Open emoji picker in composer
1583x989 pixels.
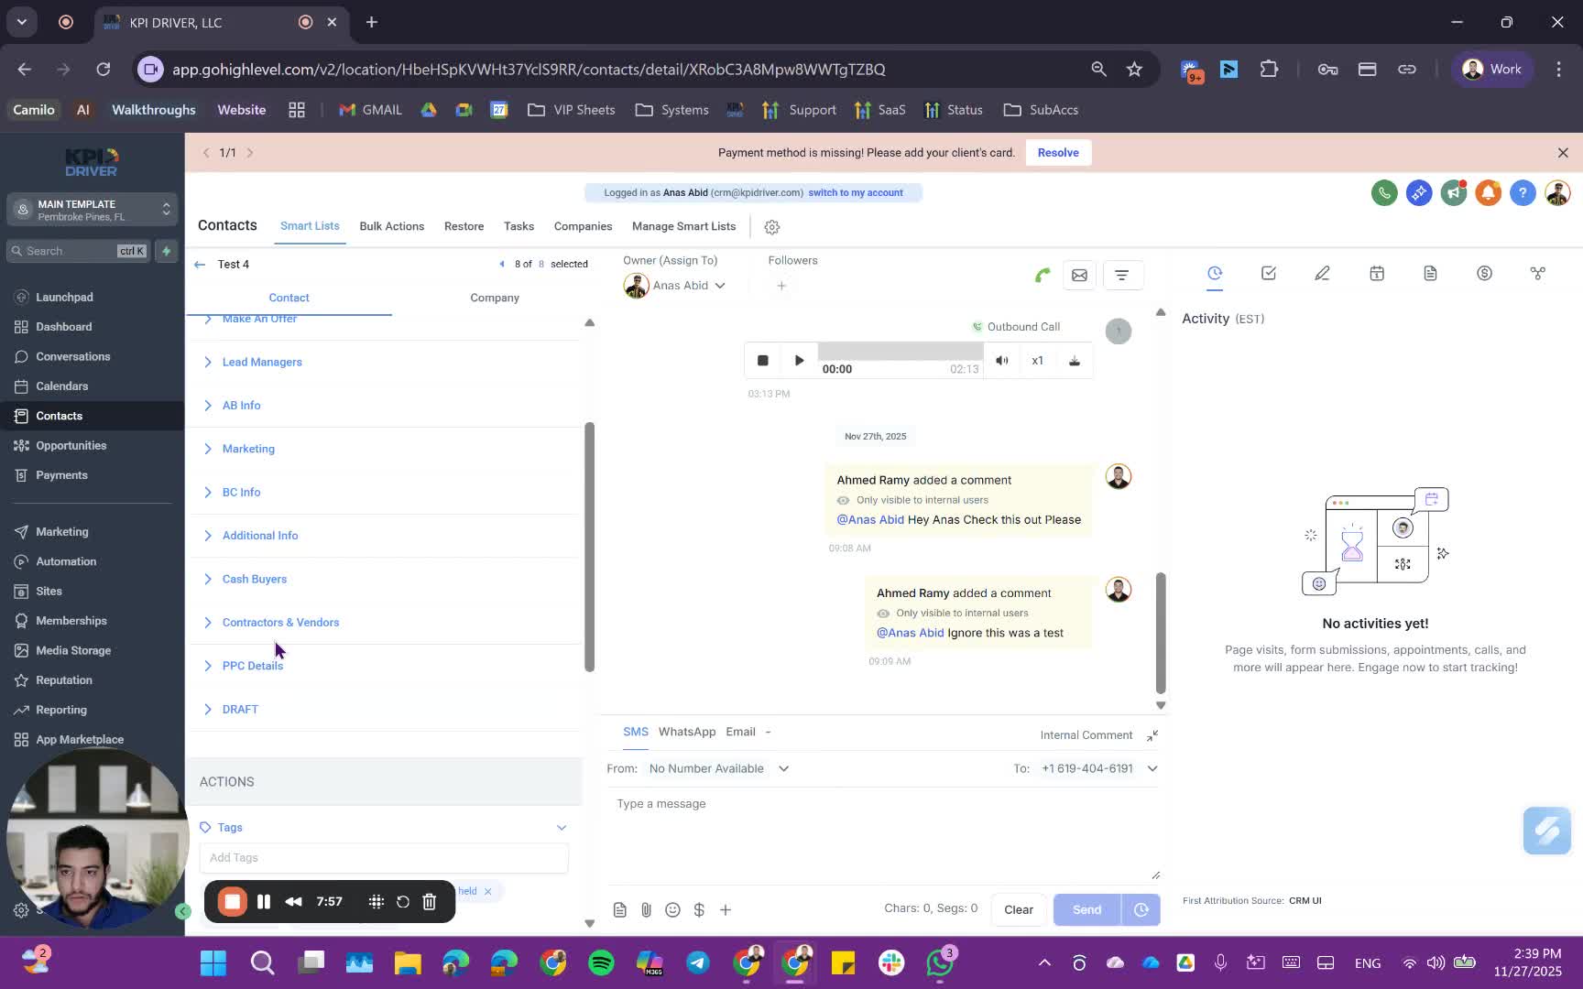(672, 910)
